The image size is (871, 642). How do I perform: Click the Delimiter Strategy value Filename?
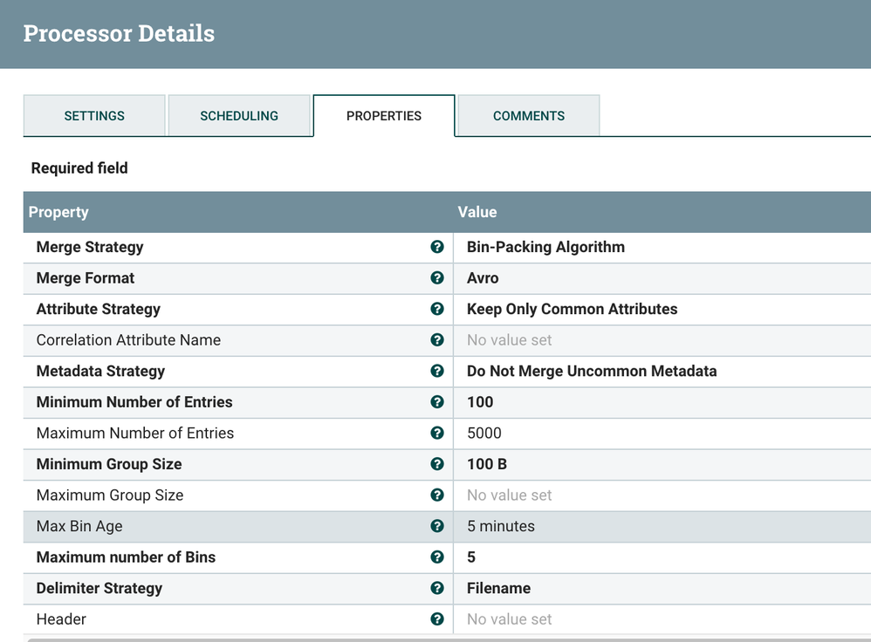coord(498,588)
